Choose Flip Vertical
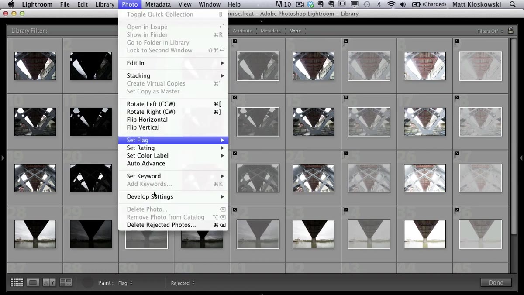Viewport: 524px width, 295px height. pyautogui.click(x=173, y=127)
